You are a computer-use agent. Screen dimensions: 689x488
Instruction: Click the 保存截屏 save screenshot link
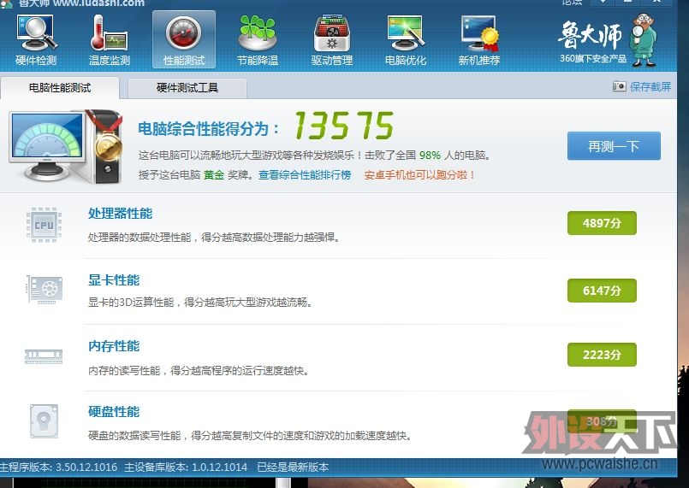(650, 86)
